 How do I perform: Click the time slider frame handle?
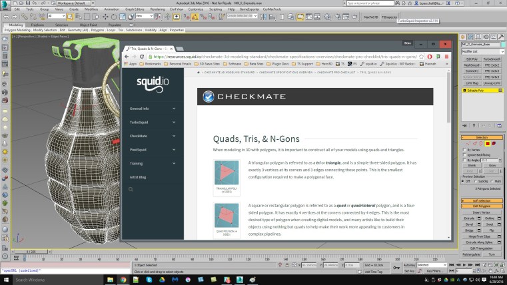[x=31, y=252]
